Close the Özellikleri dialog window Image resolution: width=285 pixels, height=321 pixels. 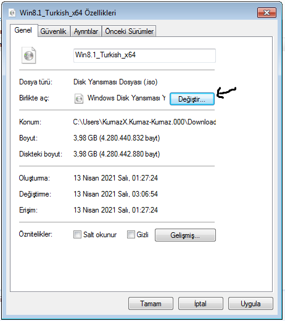pos(266,13)
